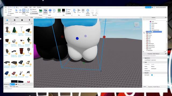The height and width of the screenshot is (96, 172).
Task: Choose the White background option
Action: coord(12,84)
